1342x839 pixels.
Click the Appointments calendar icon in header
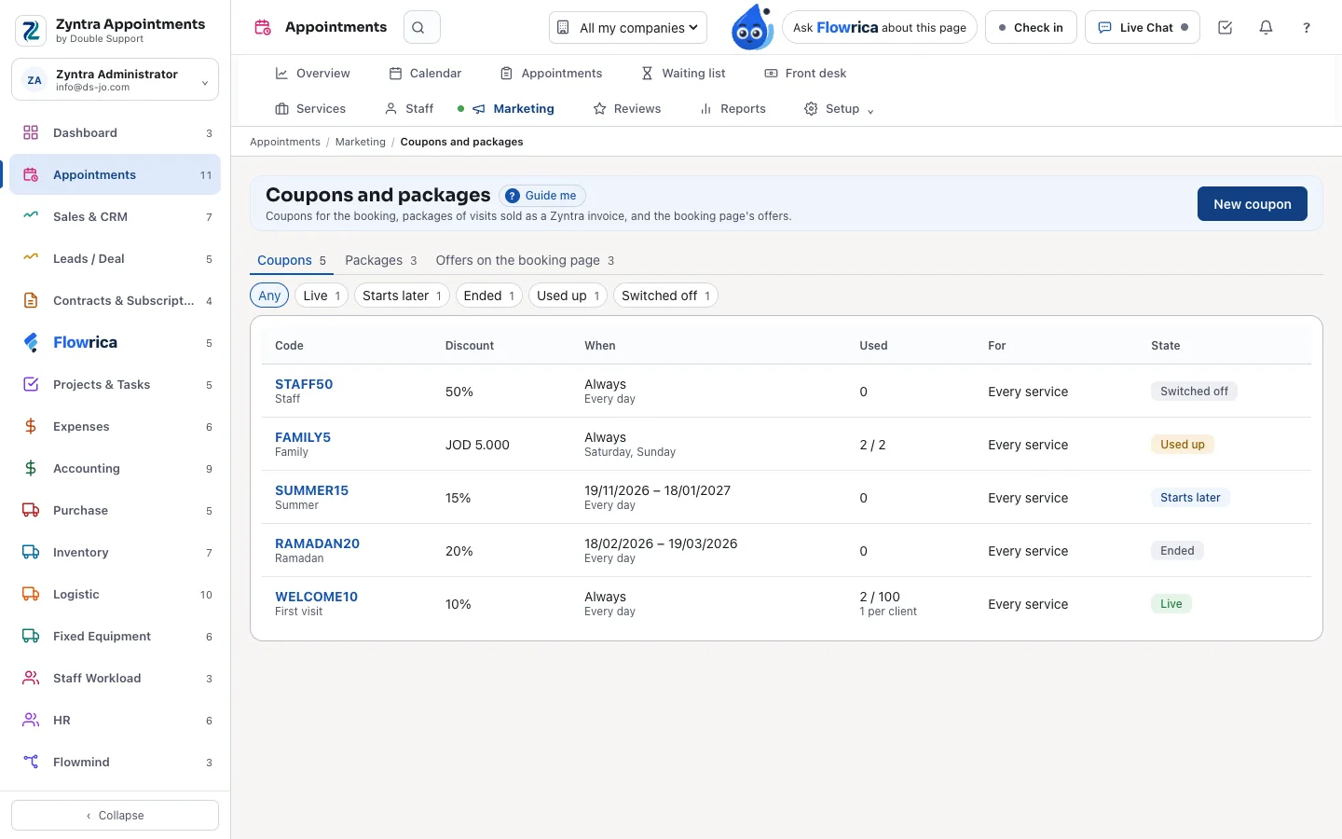(x=263, y=28)
